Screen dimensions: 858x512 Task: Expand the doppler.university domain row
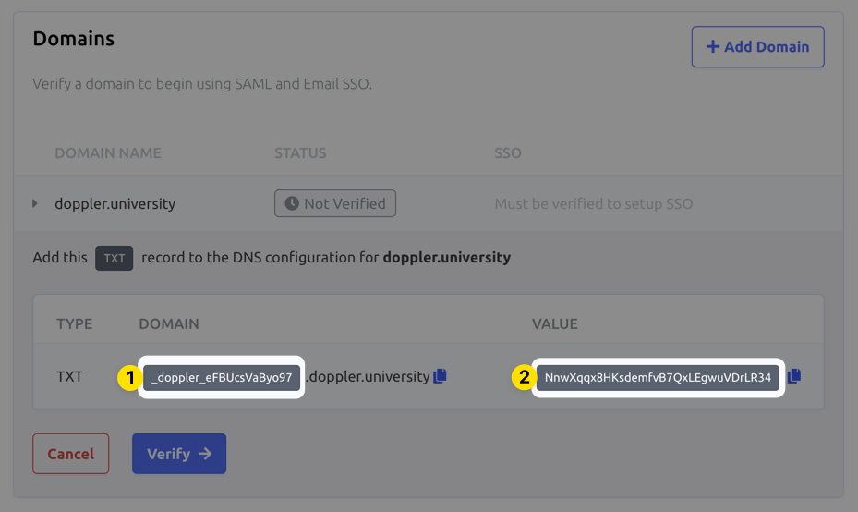(35, 203)
